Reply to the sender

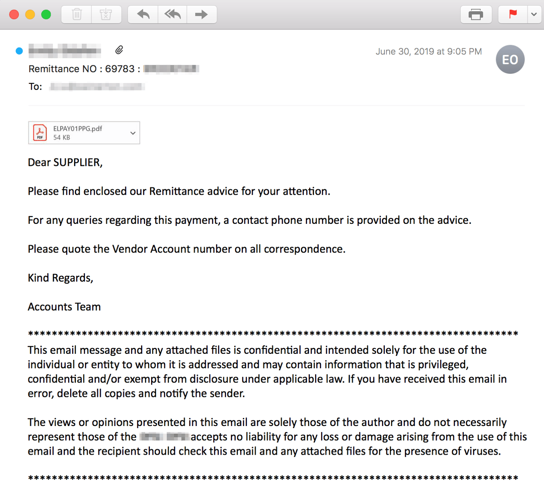pyautogui.click(x=142, y=14)
